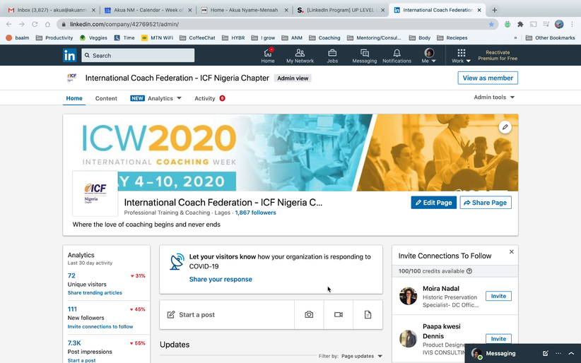Click Start a post field
The width and height of the screenshot is (581, 363).
(227, 314)
